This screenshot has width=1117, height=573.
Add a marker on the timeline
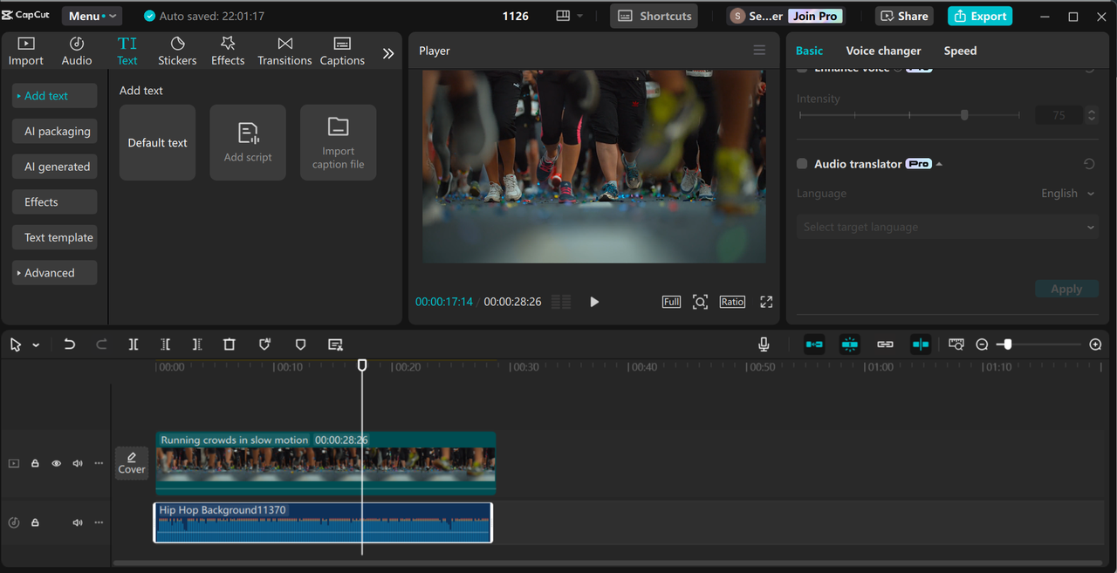(300, 344)
